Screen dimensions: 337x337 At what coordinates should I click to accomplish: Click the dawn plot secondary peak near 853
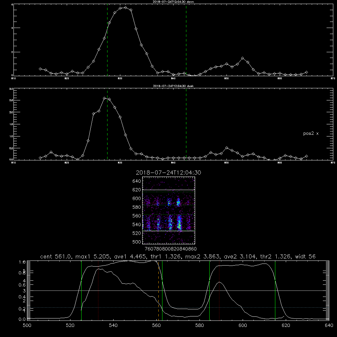(242, 58)
